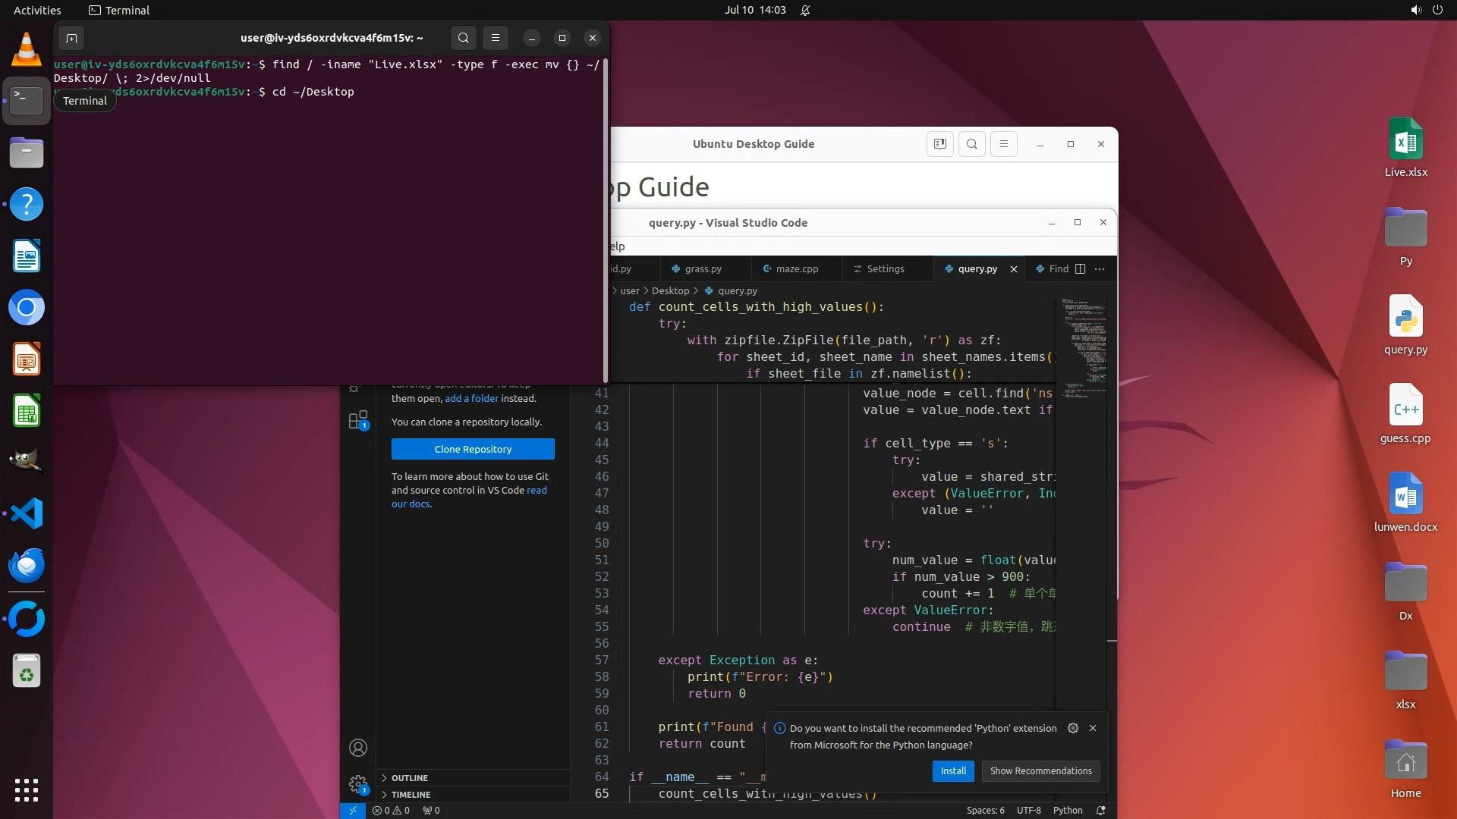Viewport: 1457px width, 819px height.
Task: Toggle the system notifications bell in the top bar
Action: (x=805, y=11)
